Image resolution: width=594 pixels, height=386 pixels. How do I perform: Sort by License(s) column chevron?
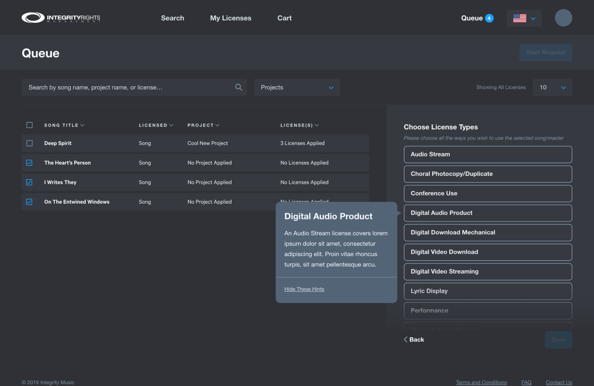click(x=316, y=125)
